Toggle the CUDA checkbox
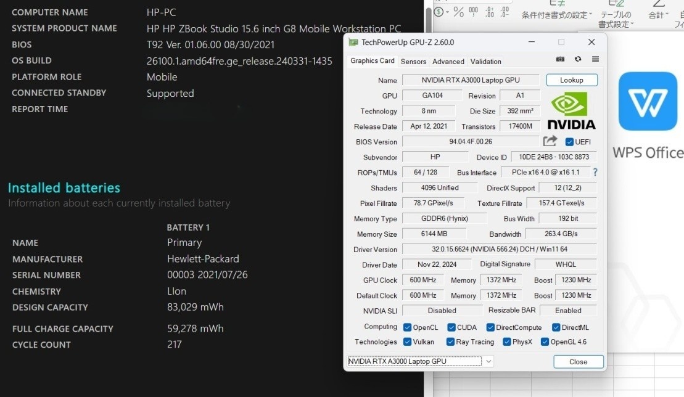Viewport: 684px width, 397px height. coord(451,327)
